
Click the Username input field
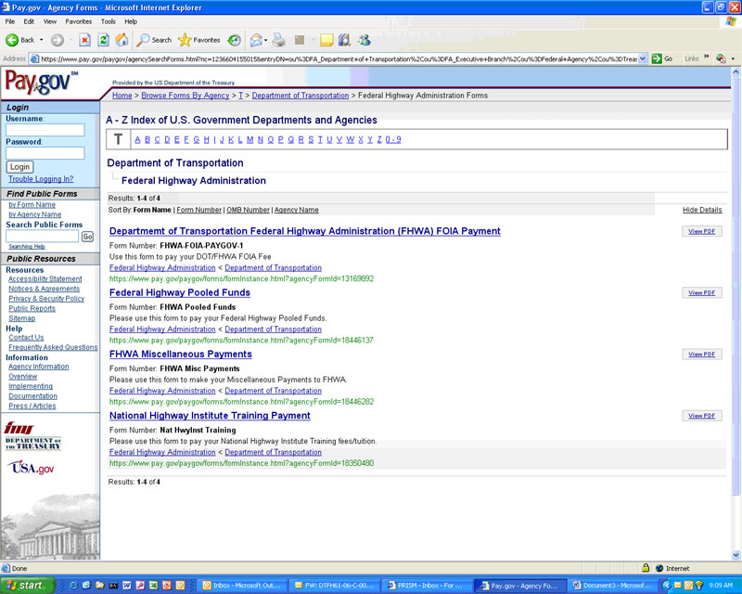(45, 131)
